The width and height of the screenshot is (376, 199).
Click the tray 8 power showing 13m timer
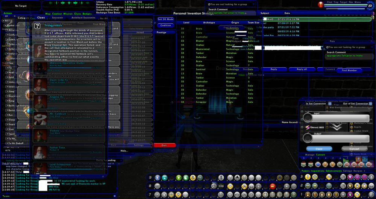(x=221, y=186)
